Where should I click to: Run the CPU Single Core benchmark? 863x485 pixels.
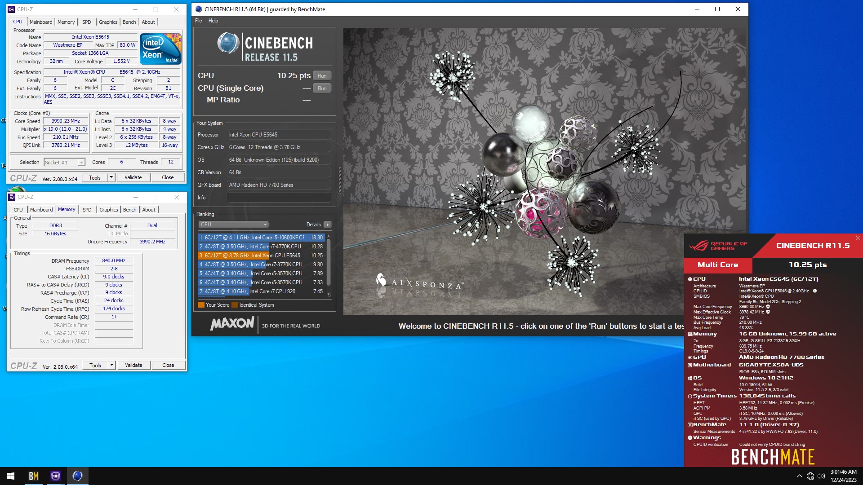tap(322, 88)
